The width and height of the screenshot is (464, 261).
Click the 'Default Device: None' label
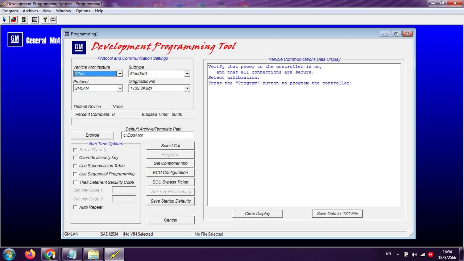click(98, 107)
